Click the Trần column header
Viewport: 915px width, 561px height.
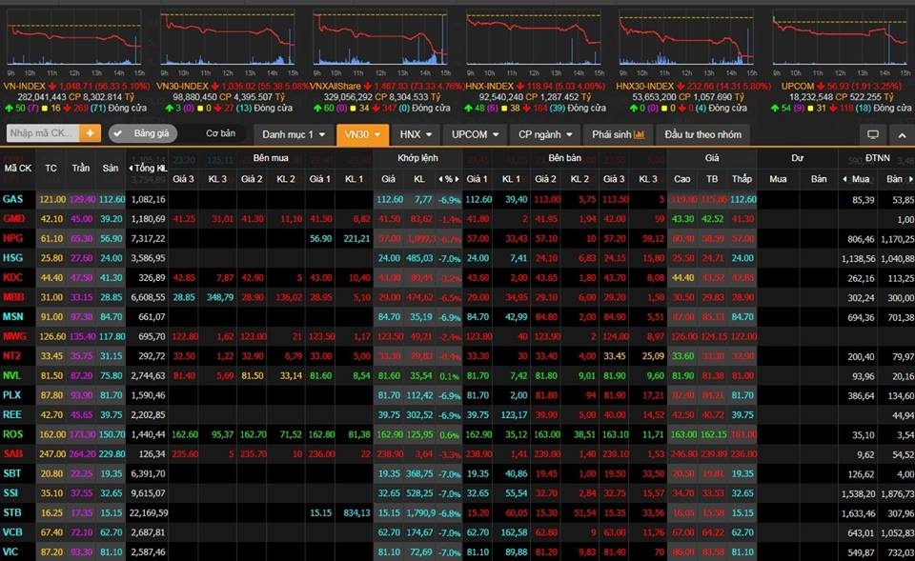click(x=80, y=168)
